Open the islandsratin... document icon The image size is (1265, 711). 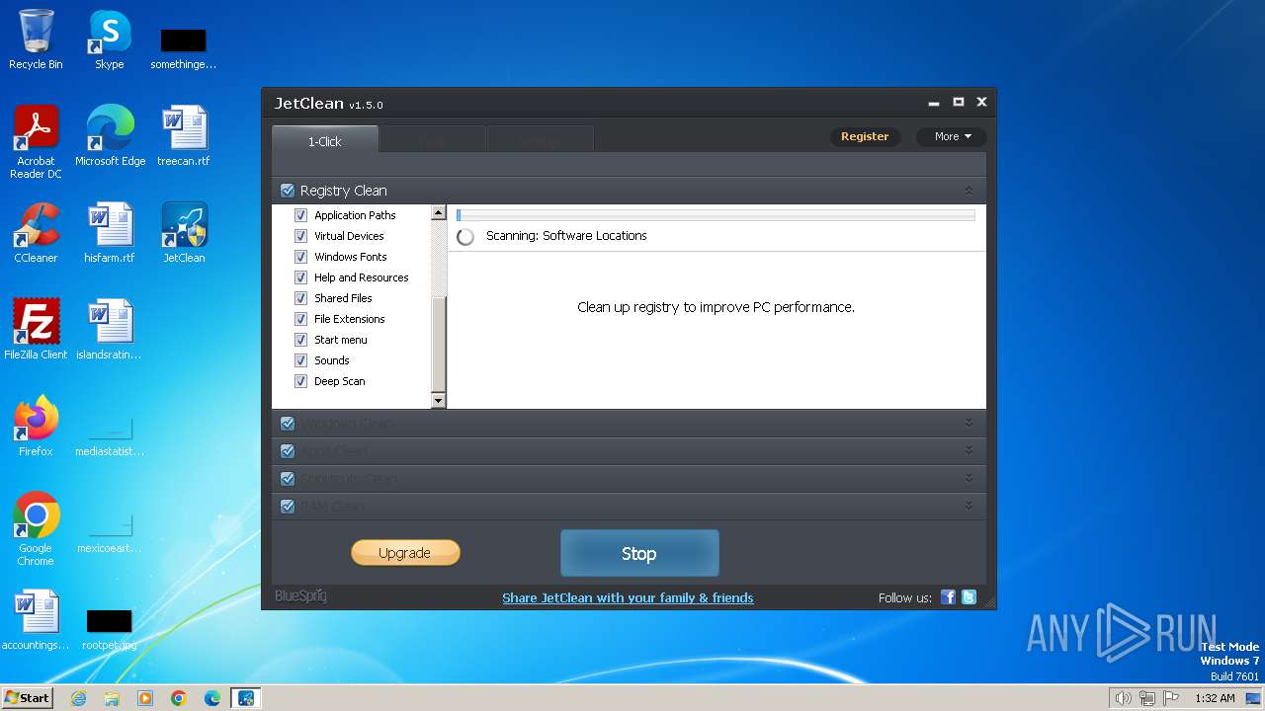click(x=110, y=330)
